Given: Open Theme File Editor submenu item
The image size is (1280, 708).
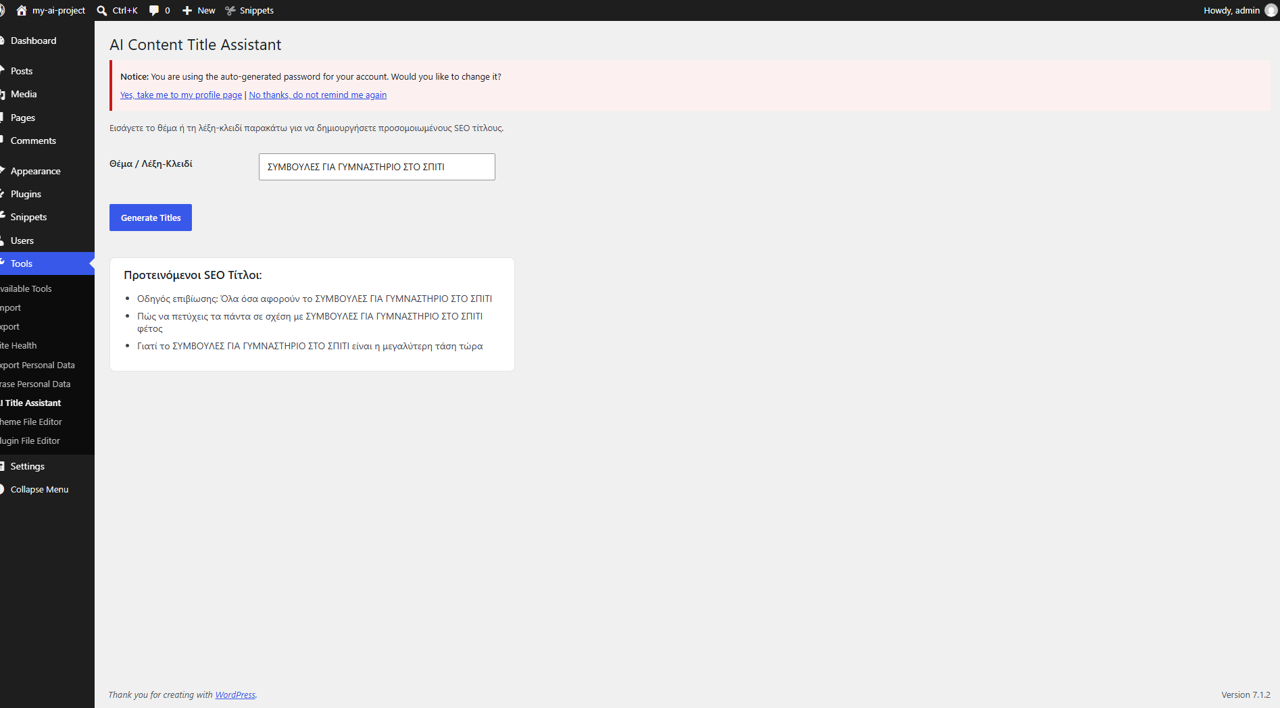Looking at the screenshot, I should [x=31, y=422].
